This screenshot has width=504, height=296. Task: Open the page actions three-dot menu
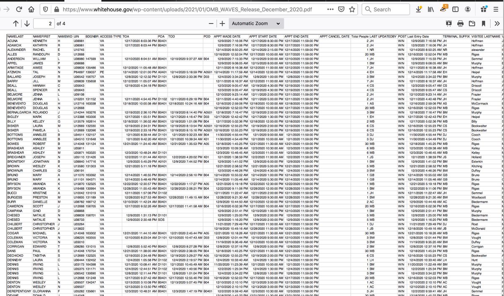tap(331, 9)
